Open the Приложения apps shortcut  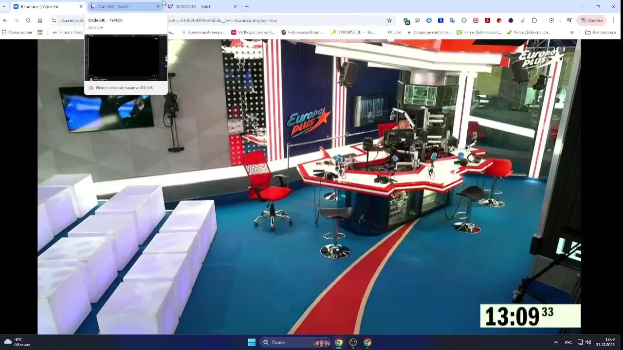tap(17, 33)
